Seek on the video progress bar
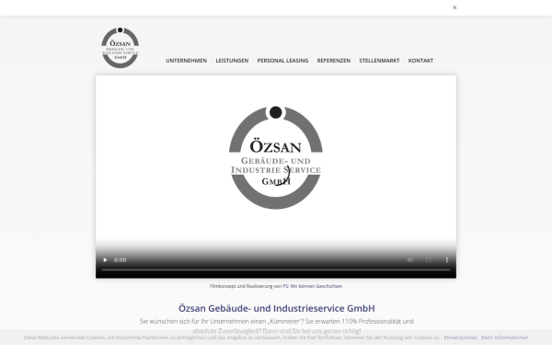 276,270
